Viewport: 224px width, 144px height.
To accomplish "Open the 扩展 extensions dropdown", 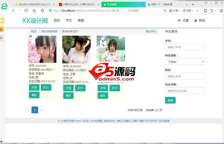I will tap(175, 11).
